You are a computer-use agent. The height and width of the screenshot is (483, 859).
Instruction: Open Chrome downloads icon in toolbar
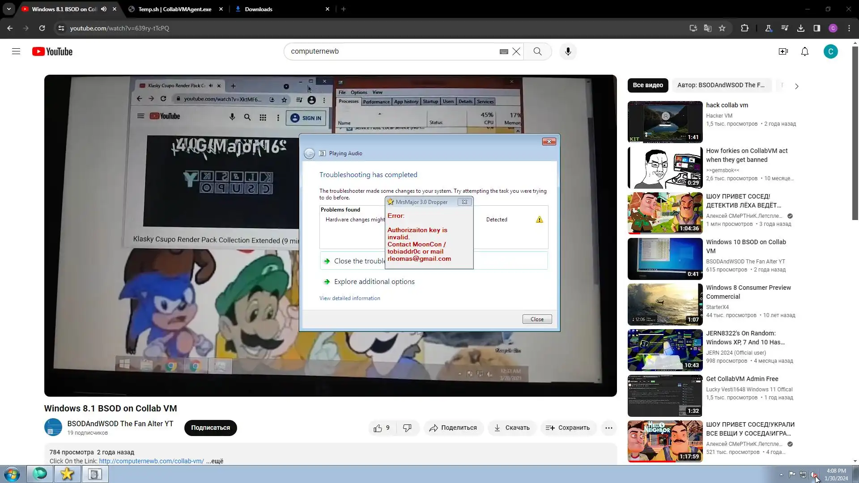(800, 28)
